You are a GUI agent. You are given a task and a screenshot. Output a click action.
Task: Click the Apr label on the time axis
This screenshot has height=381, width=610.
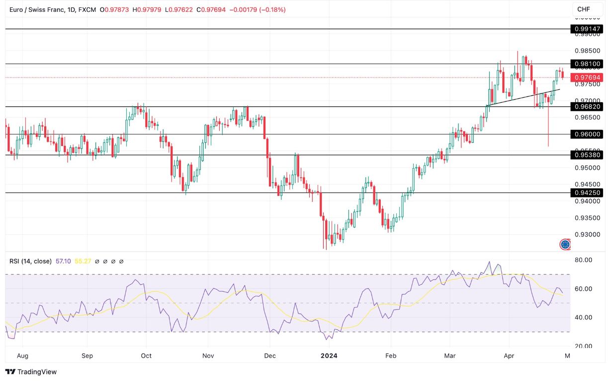[x=509, y=356]
